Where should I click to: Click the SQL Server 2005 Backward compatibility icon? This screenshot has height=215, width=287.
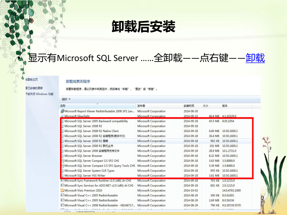coord(62,121)
